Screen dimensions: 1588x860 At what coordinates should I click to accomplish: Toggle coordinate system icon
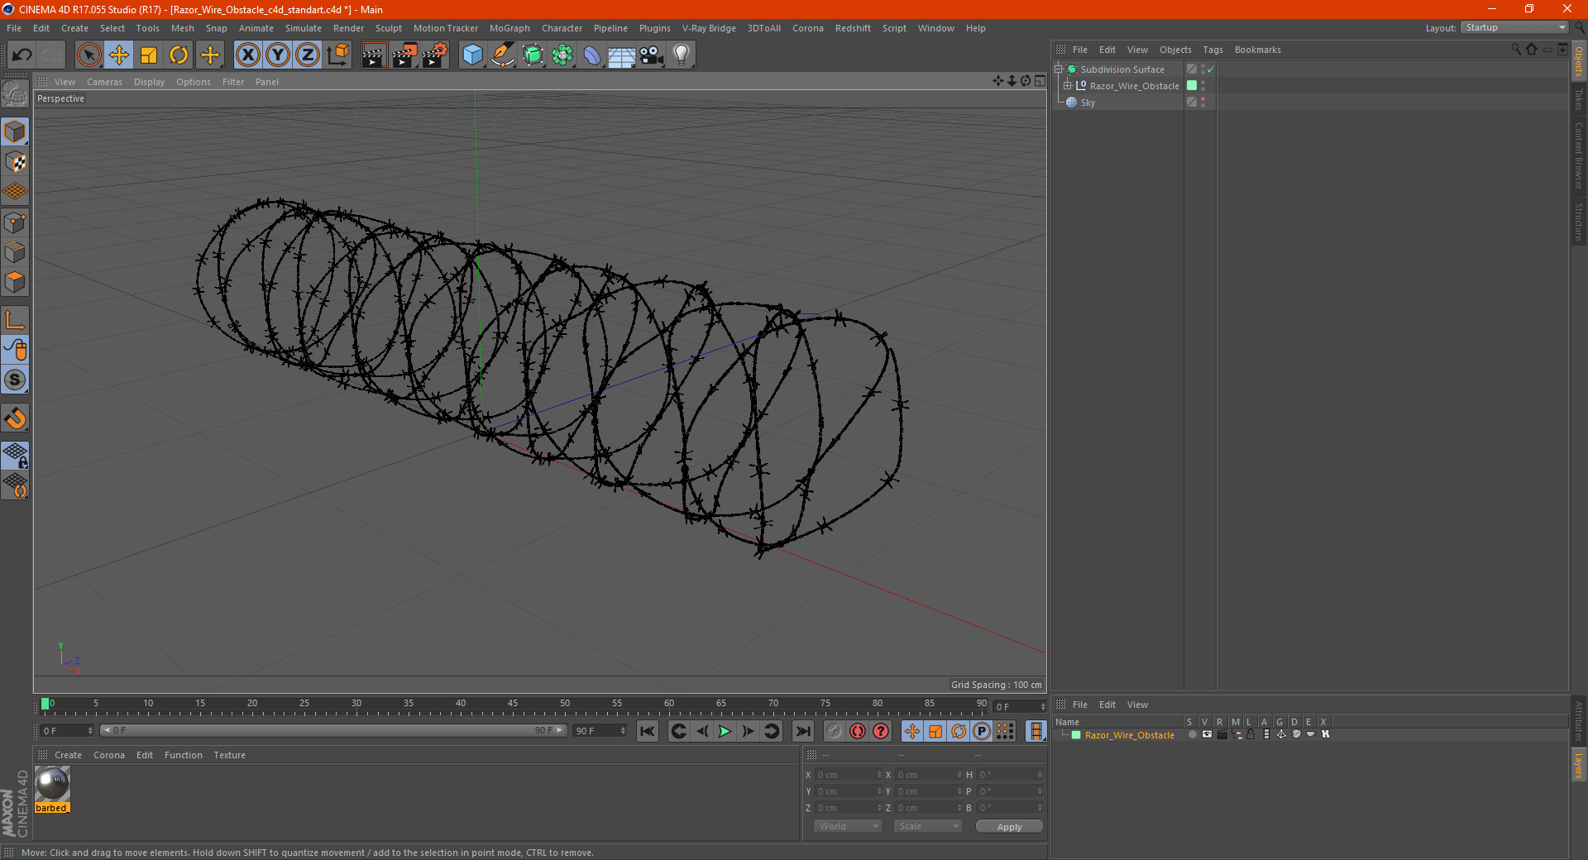click(x=337, y=55)
